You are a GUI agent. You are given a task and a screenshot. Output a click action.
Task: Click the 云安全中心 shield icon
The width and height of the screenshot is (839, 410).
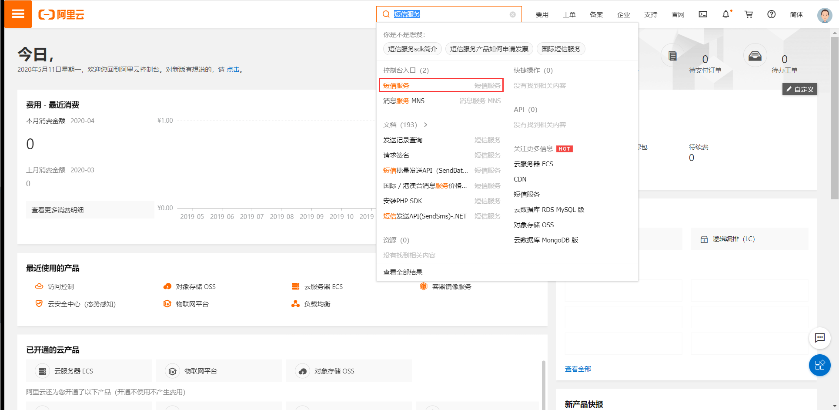pos(39,304)
